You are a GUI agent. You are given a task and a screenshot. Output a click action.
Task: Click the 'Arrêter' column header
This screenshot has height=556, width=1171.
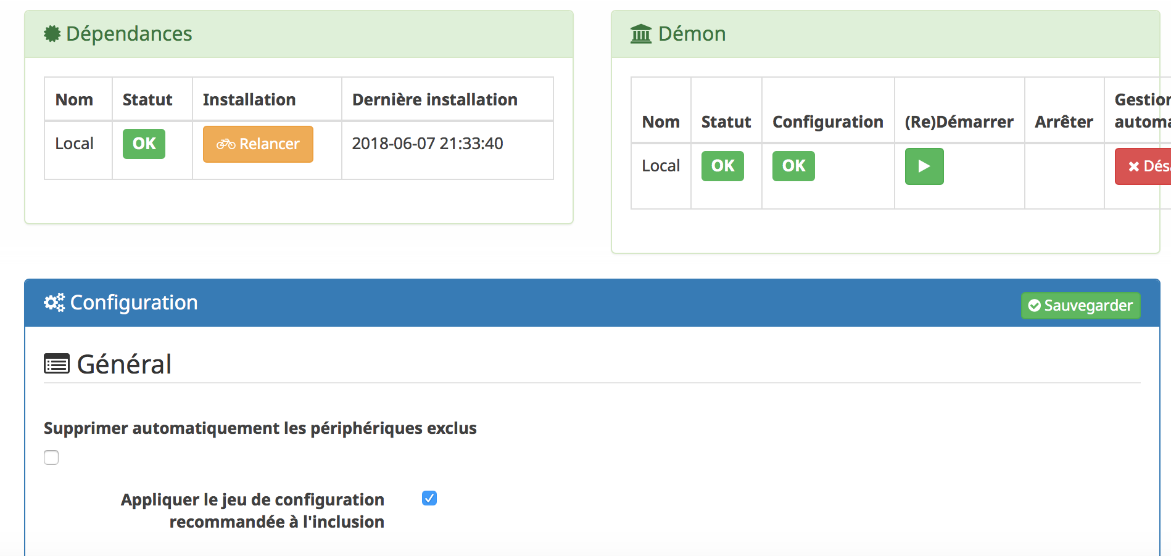point(1064,122)
